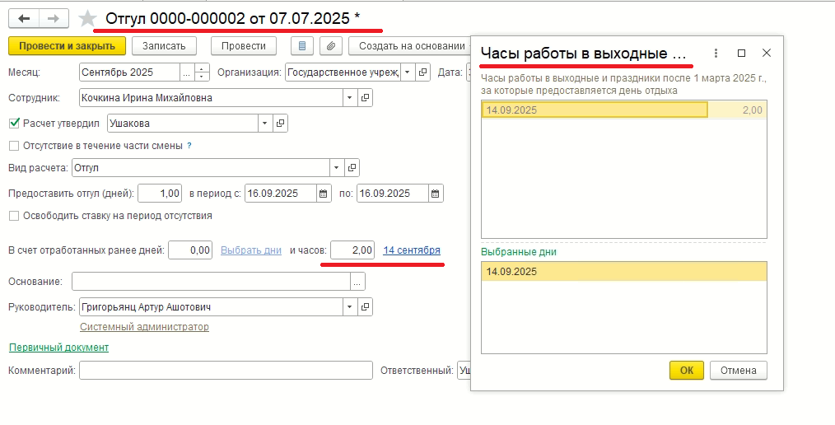835x425 pixels.
Task: Click the Комментарий input field
Action: click(x=226, y=371)
